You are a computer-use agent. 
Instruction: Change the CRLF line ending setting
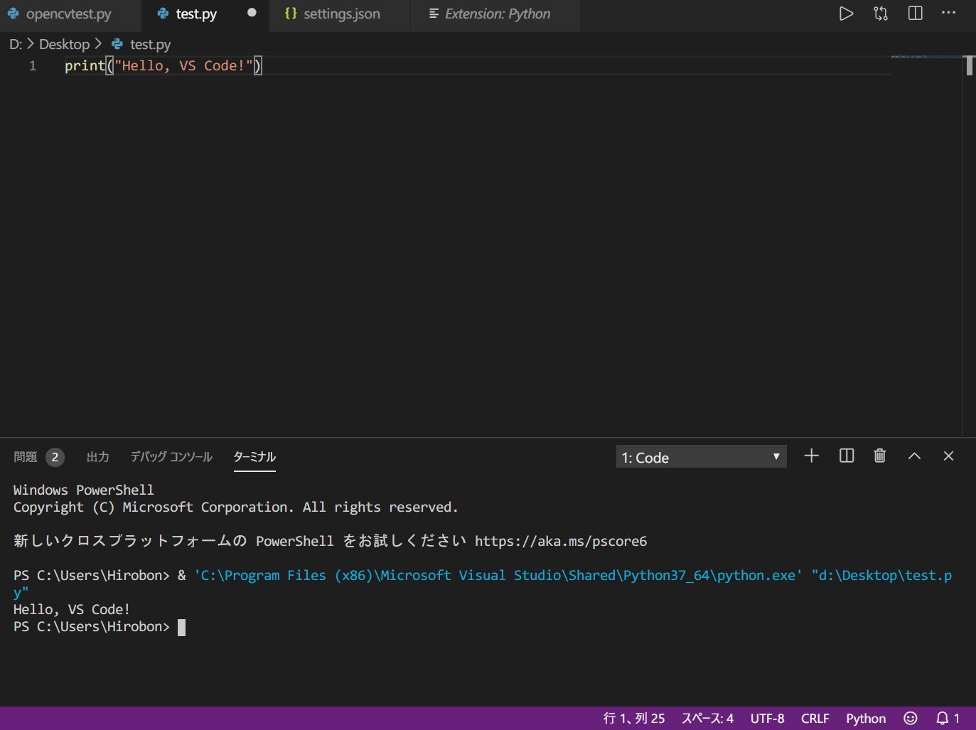(815, 718)
